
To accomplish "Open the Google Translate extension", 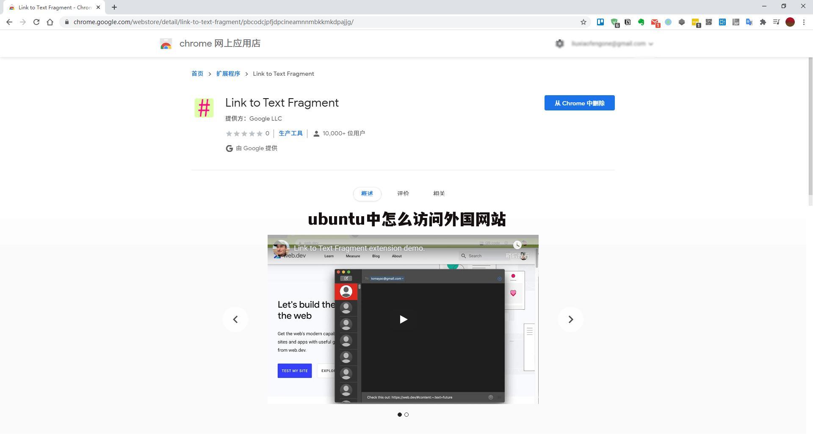I will (749, 22).
